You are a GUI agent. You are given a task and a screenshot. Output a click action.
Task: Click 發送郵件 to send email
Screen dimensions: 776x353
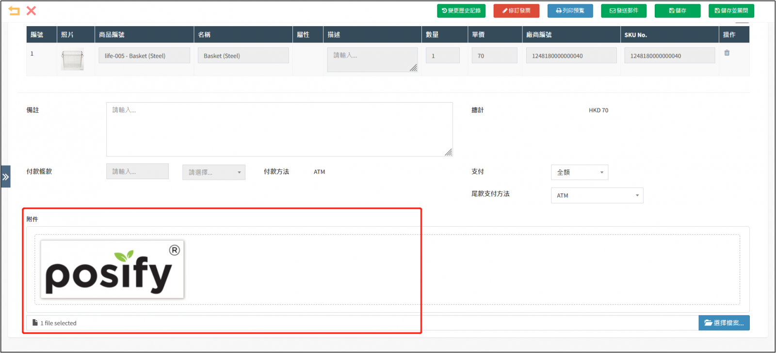(x=624, y=11)
